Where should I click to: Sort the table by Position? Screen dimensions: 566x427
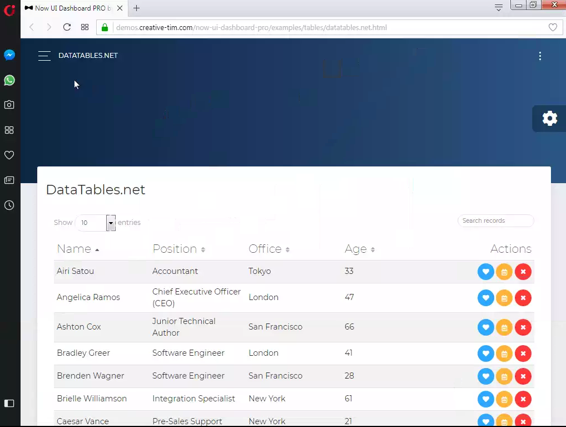[x=174, y=249]
